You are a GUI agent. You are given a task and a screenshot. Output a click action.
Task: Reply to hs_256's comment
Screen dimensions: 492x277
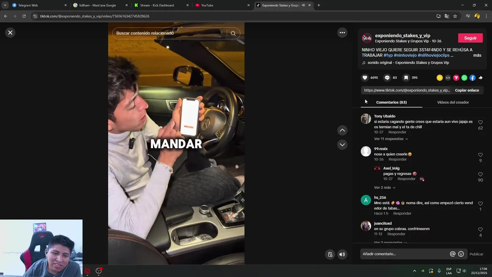402,214
